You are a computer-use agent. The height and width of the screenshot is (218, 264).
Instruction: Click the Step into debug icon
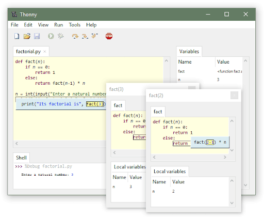[85, 36]
